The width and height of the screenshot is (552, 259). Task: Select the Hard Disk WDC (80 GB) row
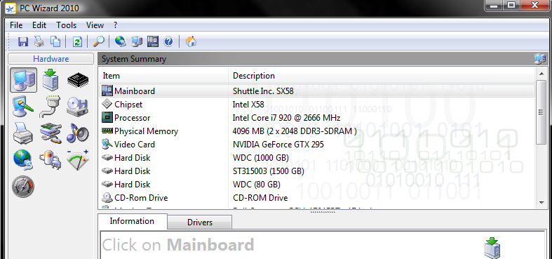[x=317, y=185]
